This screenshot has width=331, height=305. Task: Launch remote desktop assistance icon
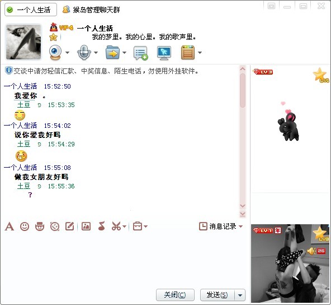coord(164,53)
